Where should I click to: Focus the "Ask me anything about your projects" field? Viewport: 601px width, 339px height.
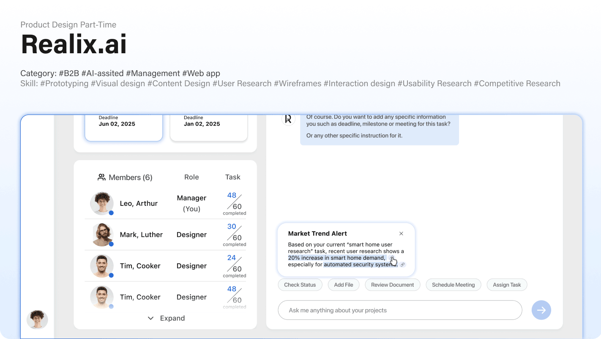[400, 310]
